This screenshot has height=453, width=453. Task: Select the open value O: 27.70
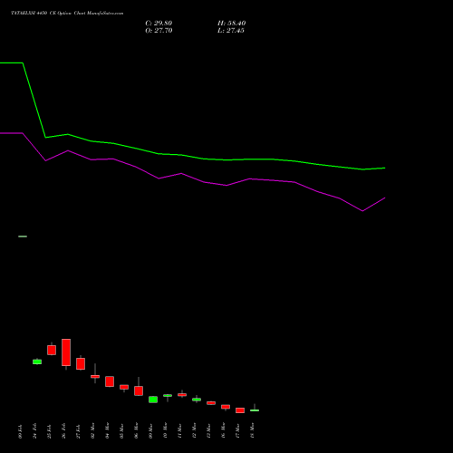159,31
